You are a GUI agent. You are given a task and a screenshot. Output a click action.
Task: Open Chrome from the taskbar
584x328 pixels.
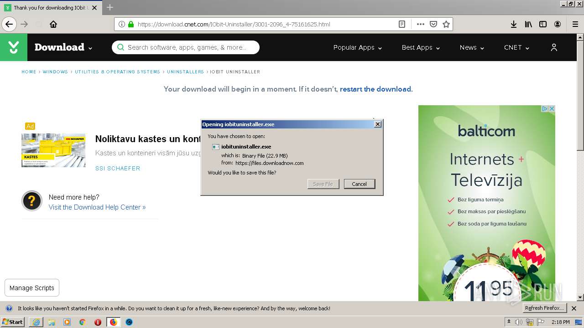point(83,322)
